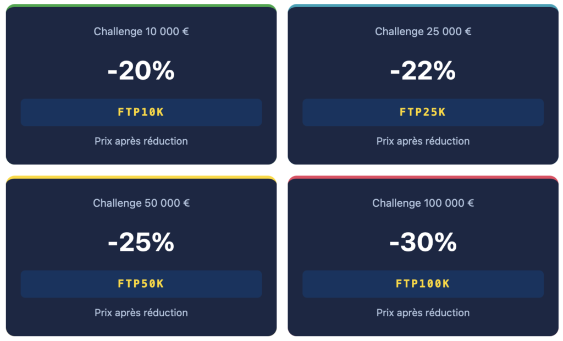The image size is (563, 341).
Task: Click the yellow top border of 50 000 € card
Action: click(x=141, y=177)
